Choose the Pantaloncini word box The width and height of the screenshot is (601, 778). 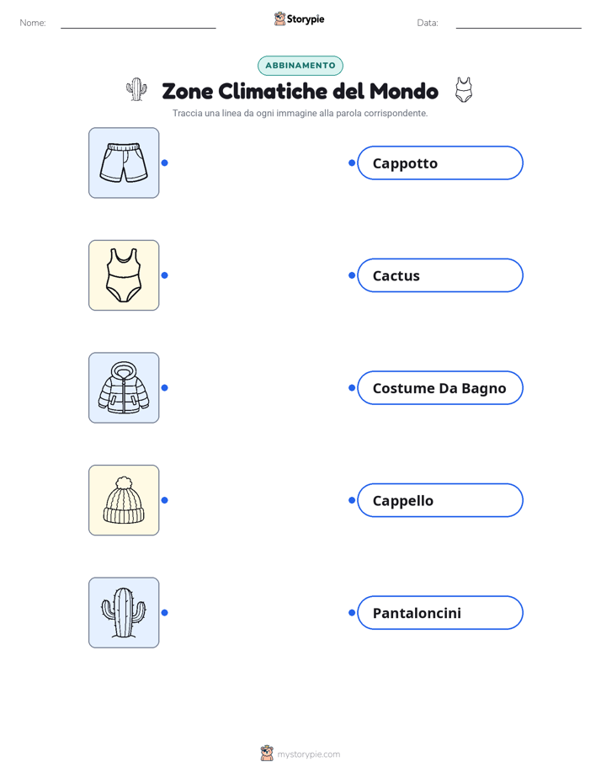tap(440, 612)
